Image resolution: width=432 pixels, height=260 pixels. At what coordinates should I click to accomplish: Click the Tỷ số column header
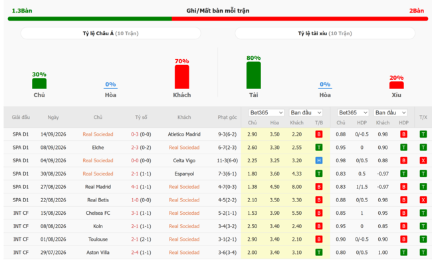click(141, 117)
